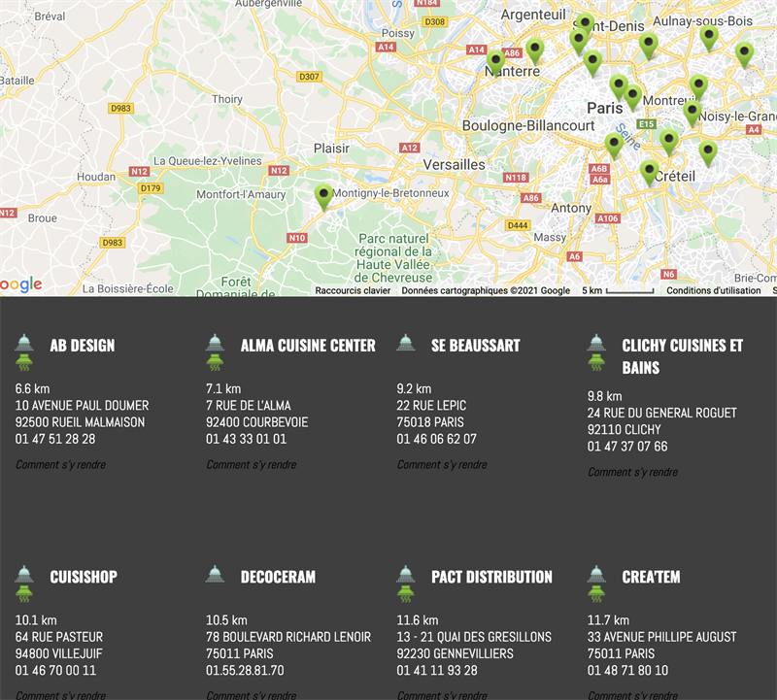Click the AB DESIGN store title
Image resolution: width=777 pixels, height=700 pixels.
83,346
